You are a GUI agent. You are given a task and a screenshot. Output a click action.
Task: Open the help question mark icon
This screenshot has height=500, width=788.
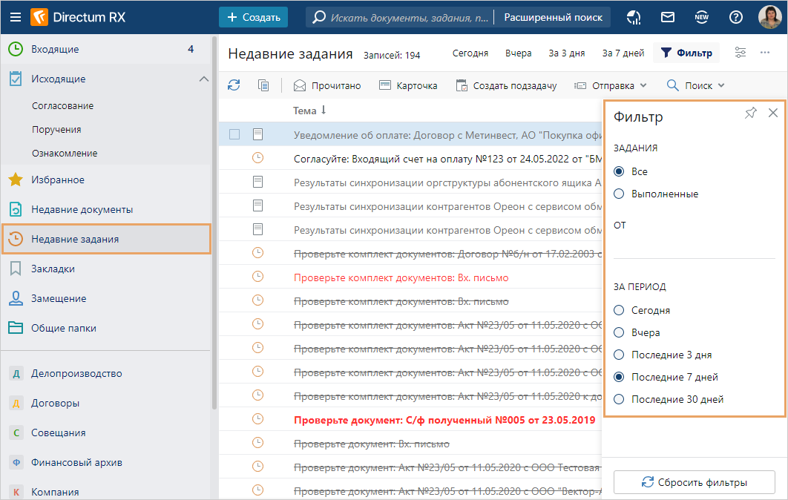[x=735, y=17]
